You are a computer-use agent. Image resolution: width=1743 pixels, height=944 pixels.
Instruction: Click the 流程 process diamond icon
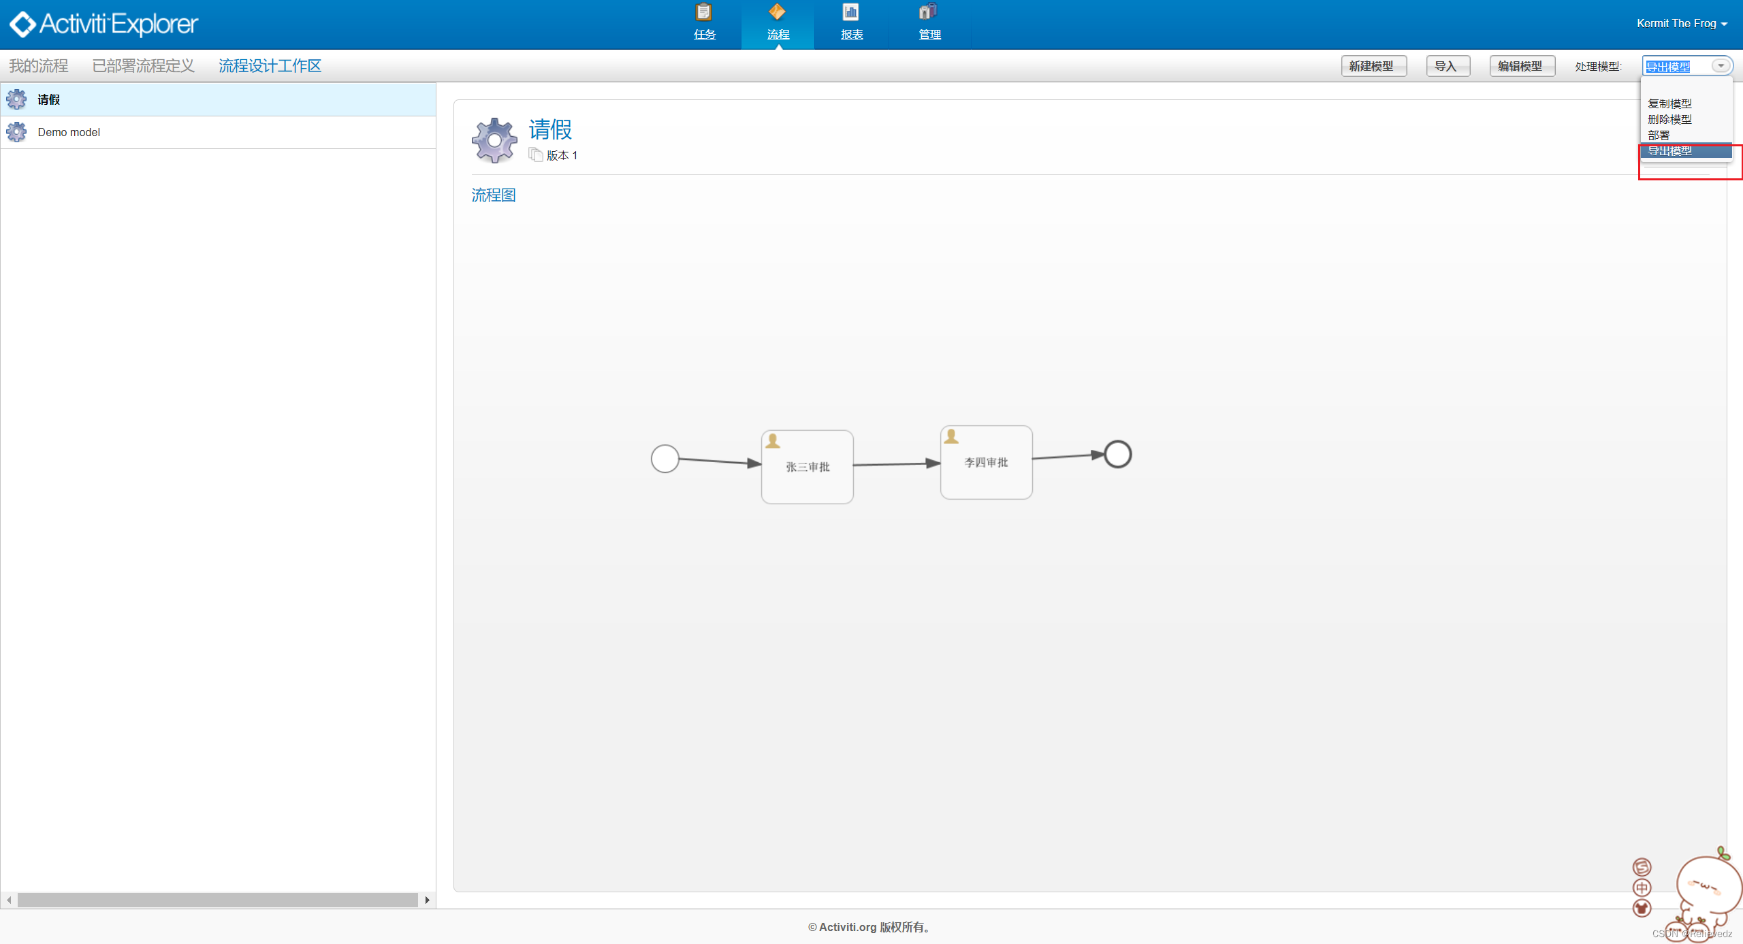[x=777, y=13]
